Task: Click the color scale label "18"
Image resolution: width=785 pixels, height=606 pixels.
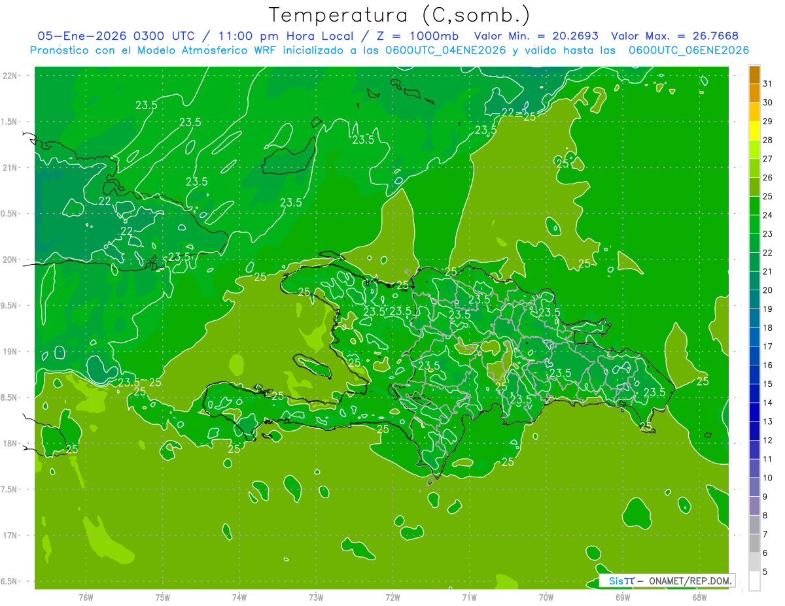Action: (x=768, y=328)
